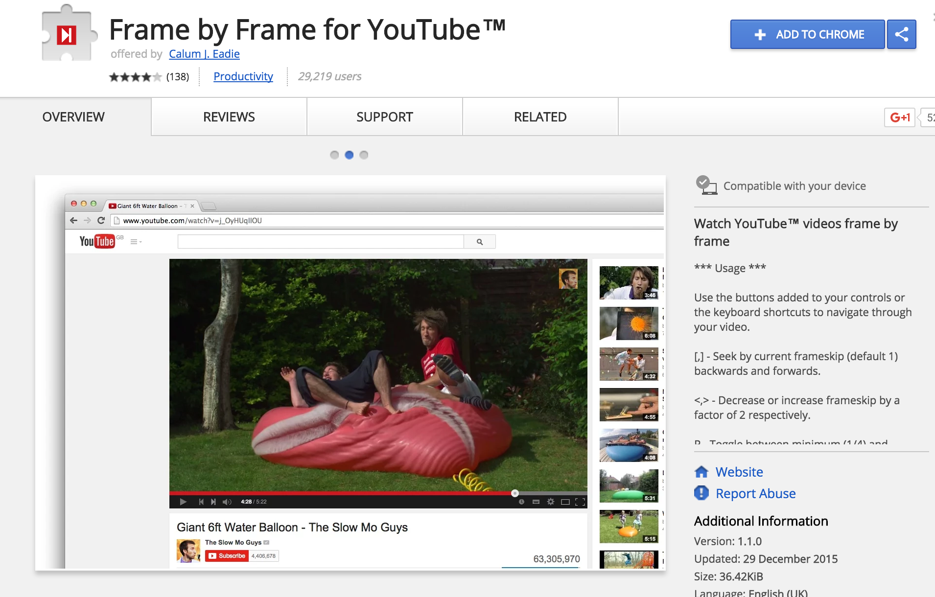Image resolution: width=935 pixels, height=597 pixels.
Task: Open the 6:08 related video thumbnail
Action: pyautogui.click(x=629, y=323)
